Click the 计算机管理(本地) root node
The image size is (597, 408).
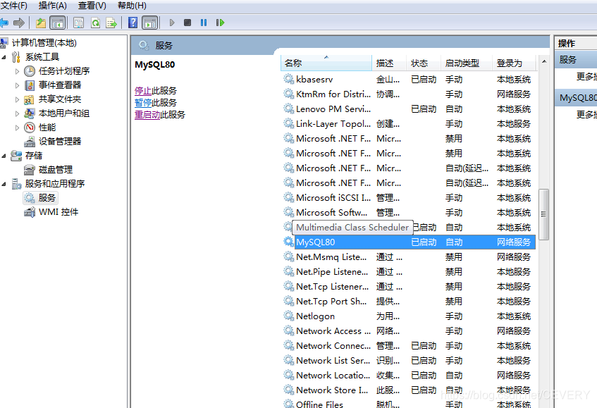click(x=44, y=42)
